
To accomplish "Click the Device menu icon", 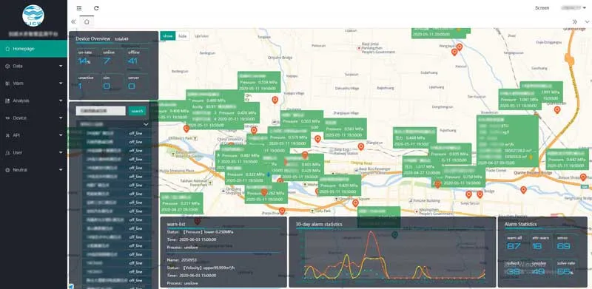I will 7,118.
